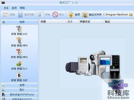
Task: Expand the 音频 audio category
Action: point(20,85)
